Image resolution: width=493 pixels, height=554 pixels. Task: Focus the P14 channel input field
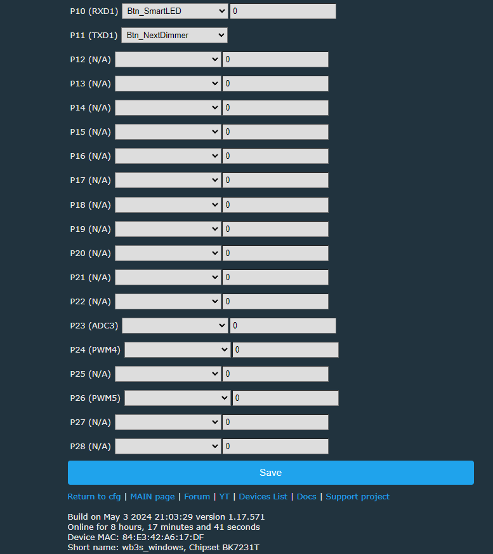275,108
